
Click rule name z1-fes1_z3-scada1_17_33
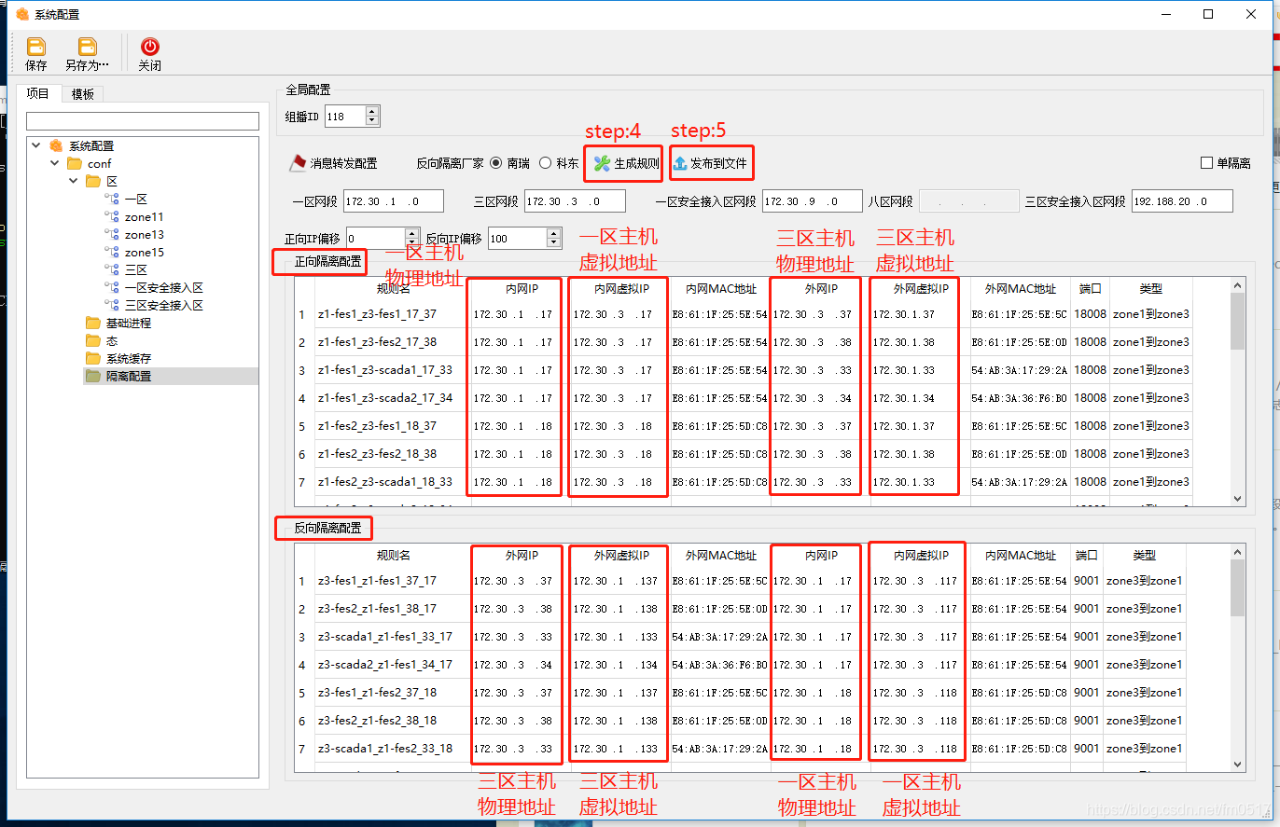coord(385,370)
